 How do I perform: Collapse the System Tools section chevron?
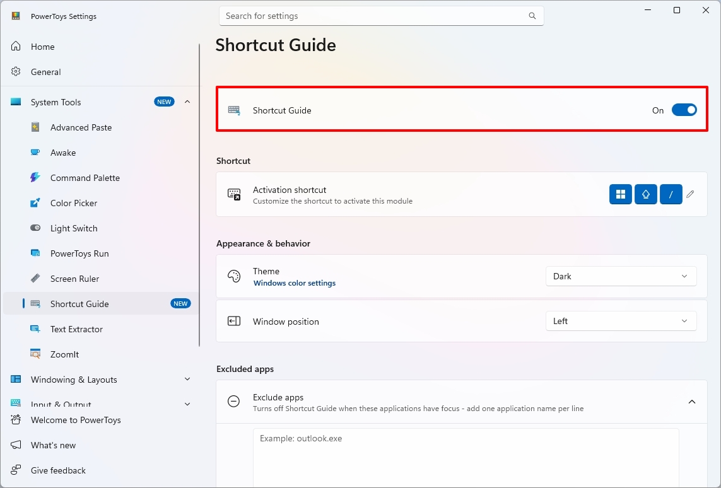pyautogui.click(x=187, y=102)
